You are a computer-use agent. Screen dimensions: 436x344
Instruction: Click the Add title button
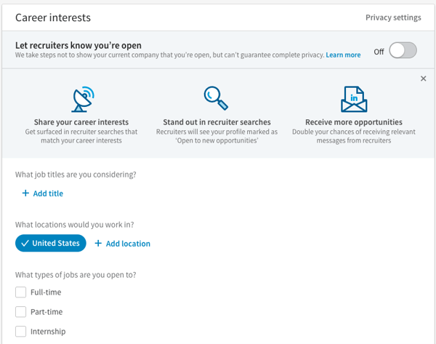[x=48, y=193]
